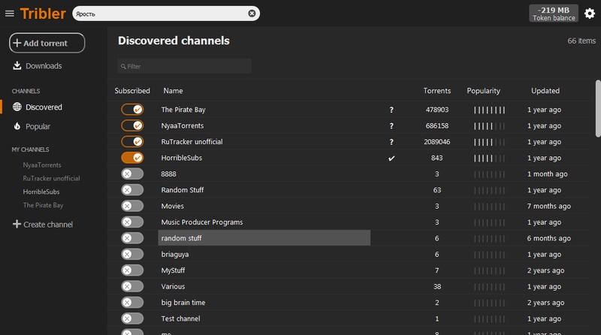This screenshot has width=601, height=335.
Task: Open the Popular channels section
Action: [38, 127]
